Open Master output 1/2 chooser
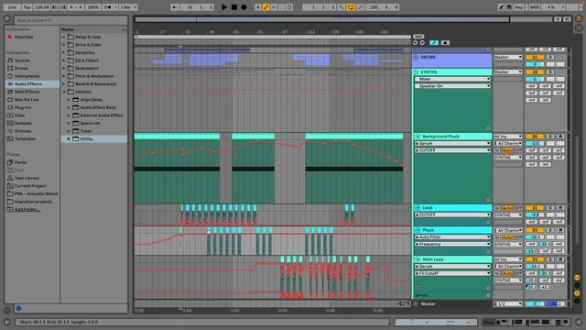The image size is (586, 330). 508,303
